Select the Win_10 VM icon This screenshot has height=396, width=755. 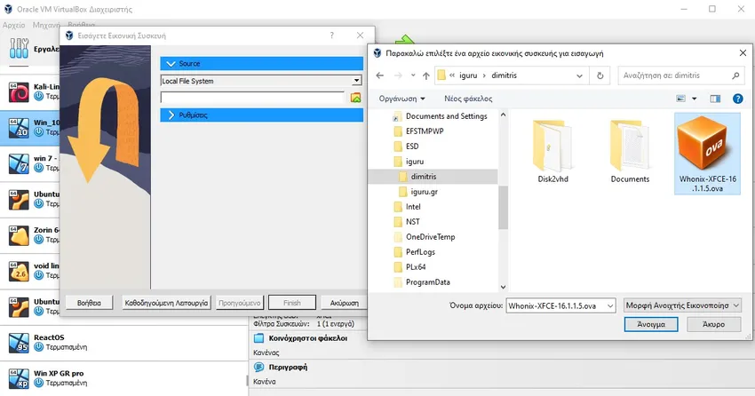19,128
